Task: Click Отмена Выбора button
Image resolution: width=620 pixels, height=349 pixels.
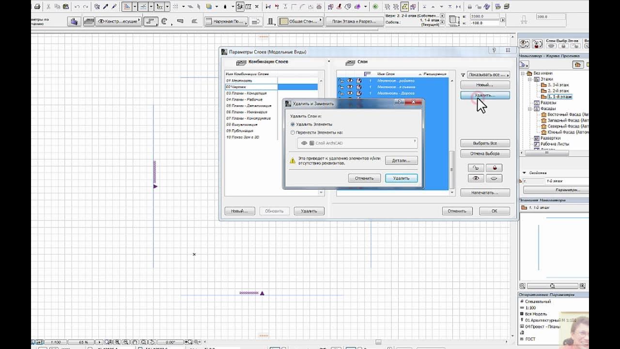Action: [x=485, y=154]
